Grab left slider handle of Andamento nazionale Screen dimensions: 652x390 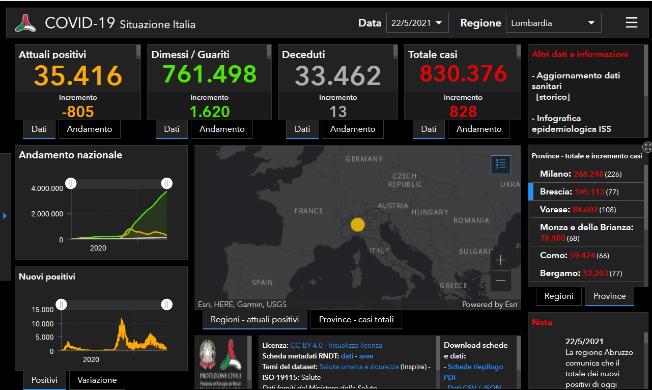(x=71, y=183)
